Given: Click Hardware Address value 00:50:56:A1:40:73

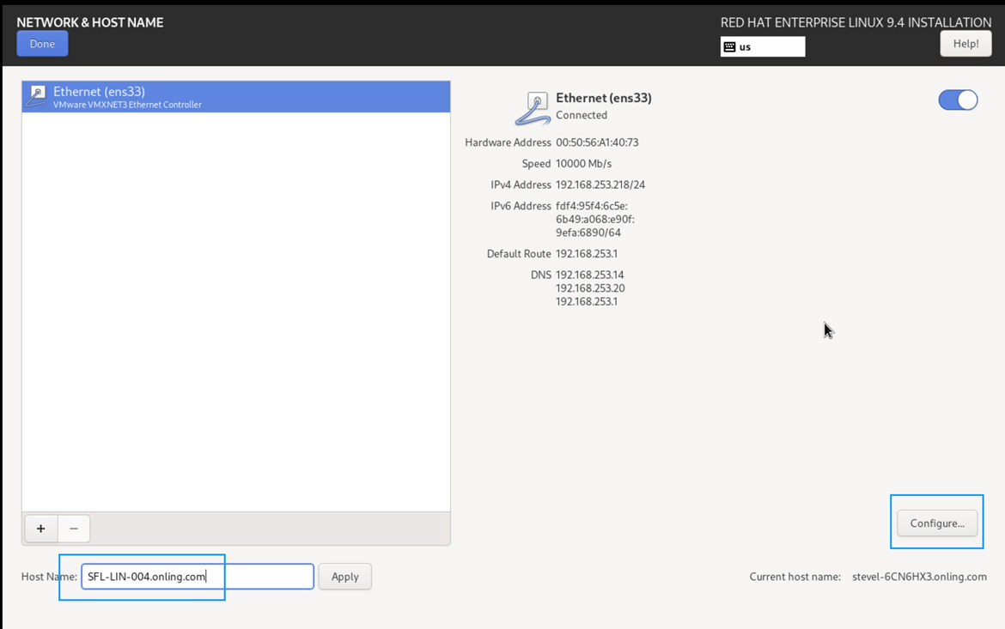Looking at the screenshot, I should point(597,142).
